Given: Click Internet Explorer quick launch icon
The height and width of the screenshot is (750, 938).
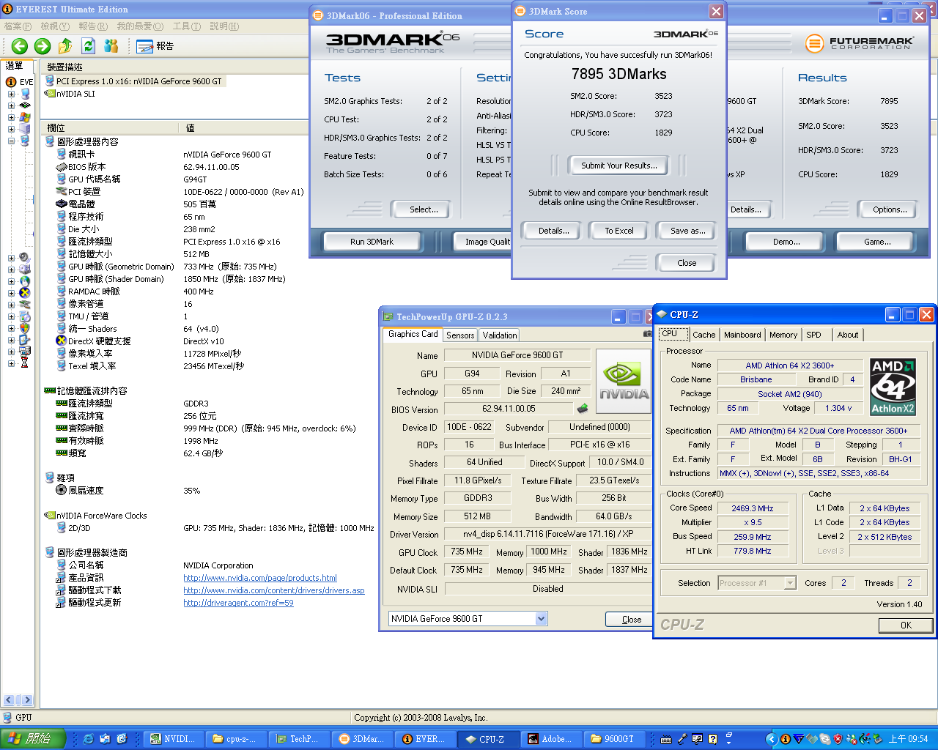Looking at the screenshot, I should click(x=88, y=739).
